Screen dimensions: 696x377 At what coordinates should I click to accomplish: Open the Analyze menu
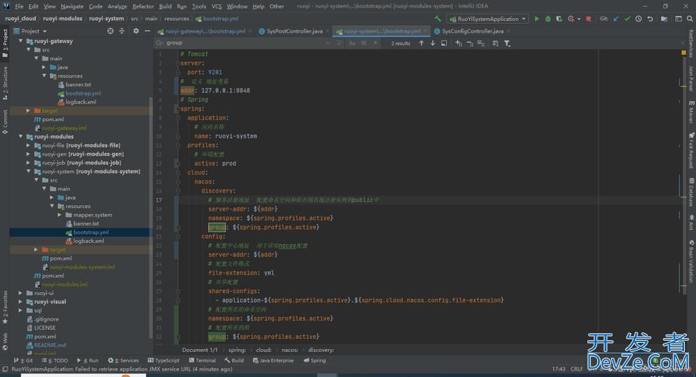(x=117, y=6)
